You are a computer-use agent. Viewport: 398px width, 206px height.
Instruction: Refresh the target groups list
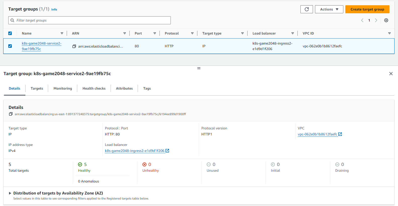click(x=306, y=9)
